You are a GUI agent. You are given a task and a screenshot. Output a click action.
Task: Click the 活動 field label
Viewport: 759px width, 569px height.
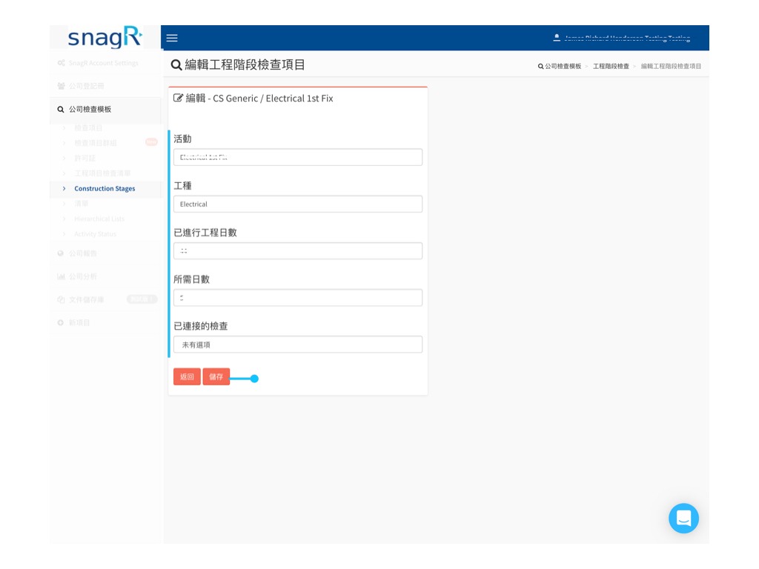(x=182, y=139)
